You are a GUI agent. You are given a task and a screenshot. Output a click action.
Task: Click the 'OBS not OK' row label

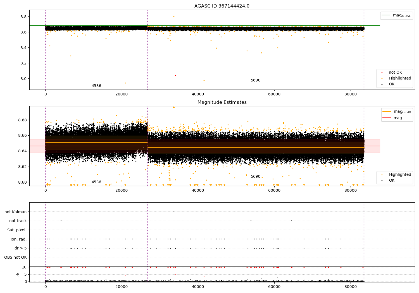point(15,258)
